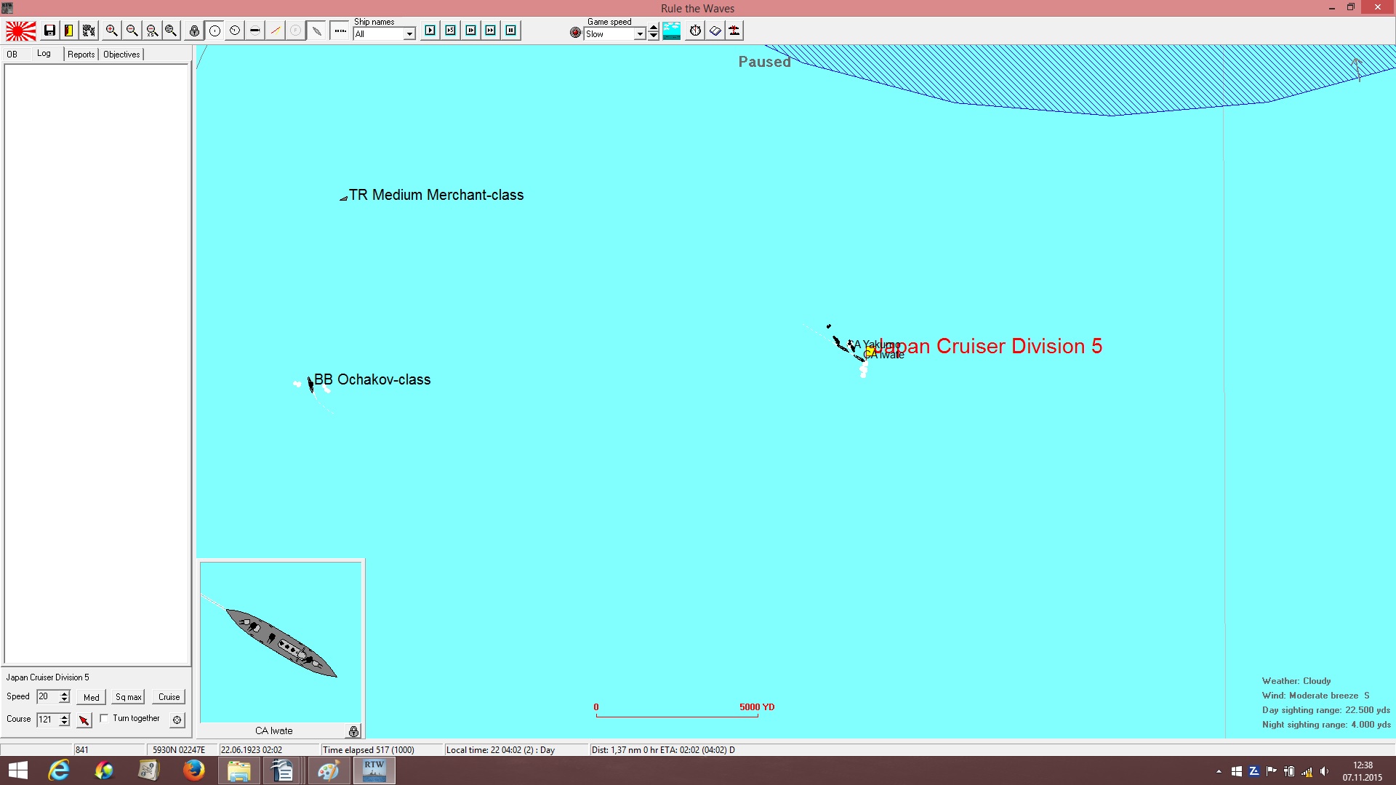This screenshot has width=1396, height=785.
Task: Click the Cruise speed button
Action: coord(169,697)
